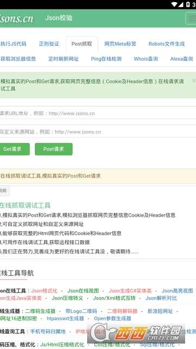Open the Ping在线检测 tab
The image size is (196, 349).
pyautogui.click(x=106, y=59)
